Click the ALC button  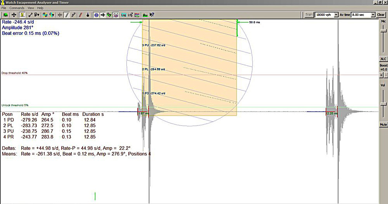tap(383, 59)
